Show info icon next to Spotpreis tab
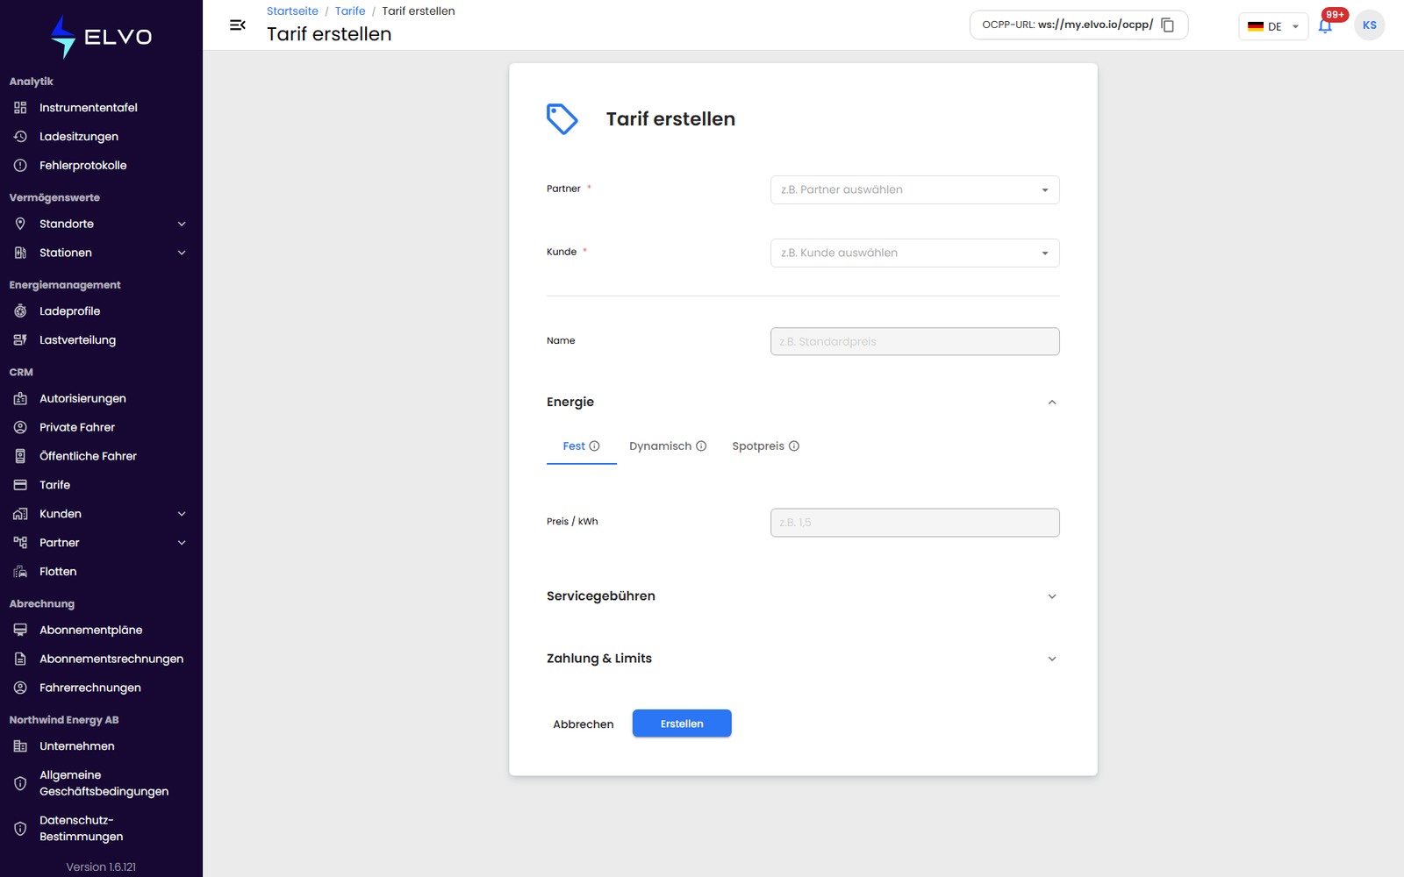 coord(794,446)
